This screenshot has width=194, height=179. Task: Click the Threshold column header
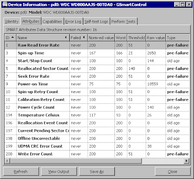click(x=136, y=38)
